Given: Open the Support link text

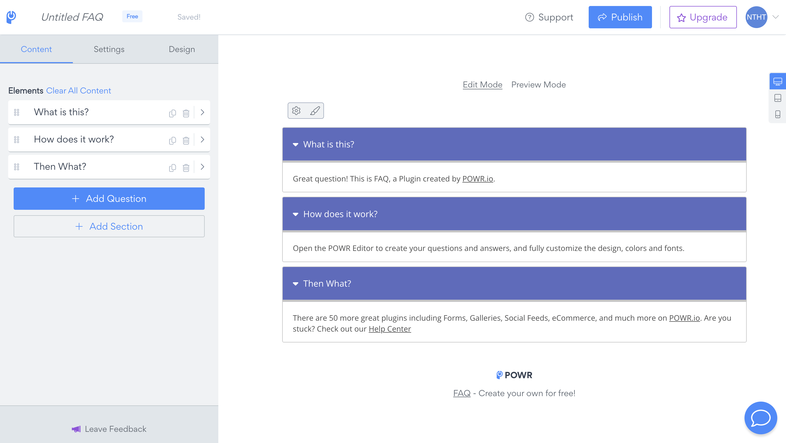Looking at the screenshot, I should (x=556, y=17).
